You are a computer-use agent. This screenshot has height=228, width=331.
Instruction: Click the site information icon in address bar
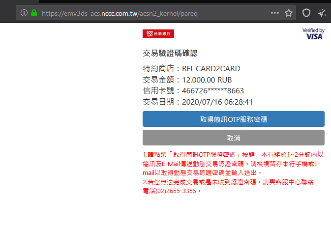pos(24,13)
